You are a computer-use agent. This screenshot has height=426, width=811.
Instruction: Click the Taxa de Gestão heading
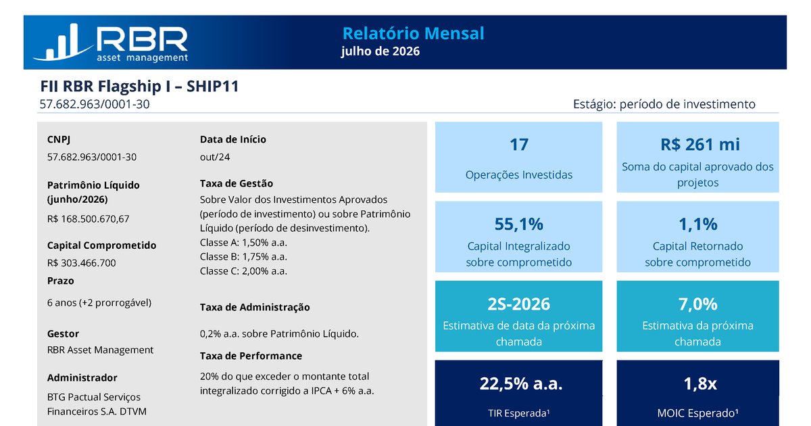tap(237, 183)
